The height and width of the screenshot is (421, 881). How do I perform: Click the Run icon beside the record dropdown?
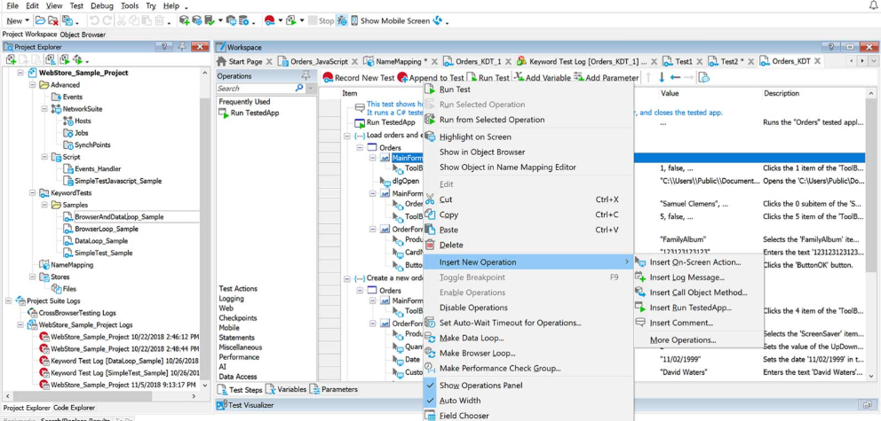pyautogui.click(x=291, y=20)
